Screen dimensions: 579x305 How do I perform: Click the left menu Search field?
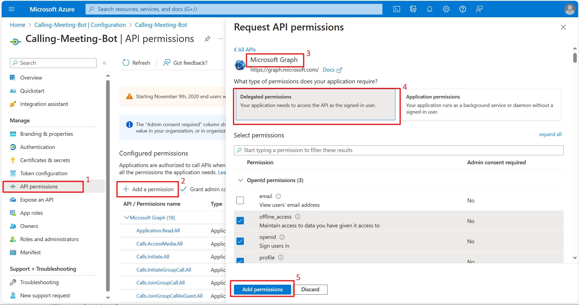pos(53,63)
